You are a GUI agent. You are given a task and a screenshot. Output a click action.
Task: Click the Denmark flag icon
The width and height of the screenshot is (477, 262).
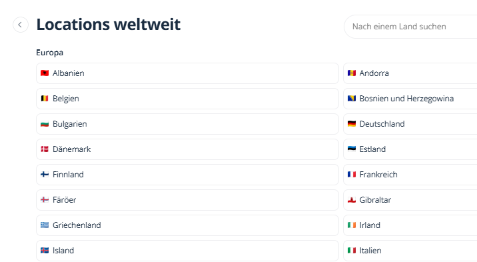[x=45, y=149]
